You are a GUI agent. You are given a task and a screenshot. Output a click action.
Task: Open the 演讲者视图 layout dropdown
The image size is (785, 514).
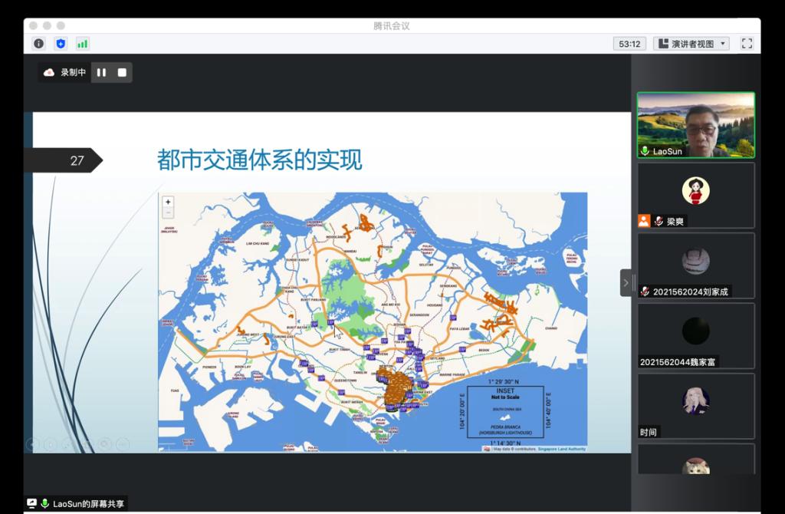[x=691, y=44]
